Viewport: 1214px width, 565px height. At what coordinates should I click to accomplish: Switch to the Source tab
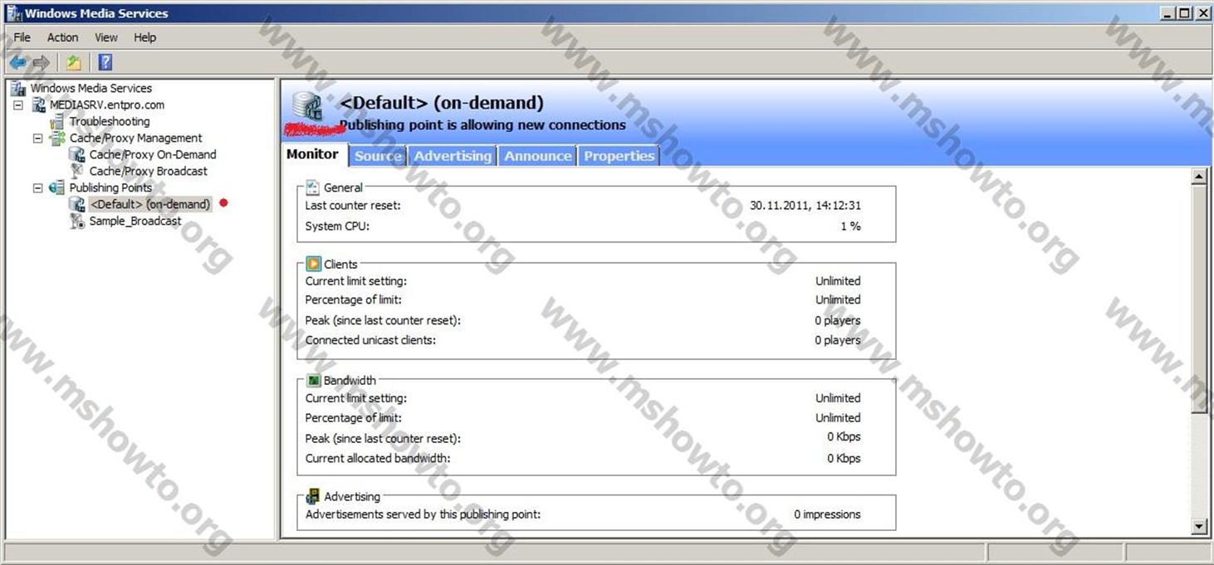378,156
